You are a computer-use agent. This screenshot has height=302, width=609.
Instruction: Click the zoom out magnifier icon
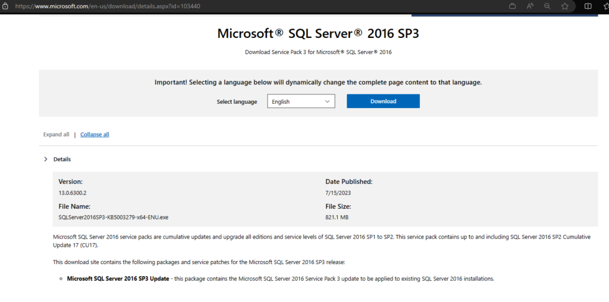tap(547, 6)
